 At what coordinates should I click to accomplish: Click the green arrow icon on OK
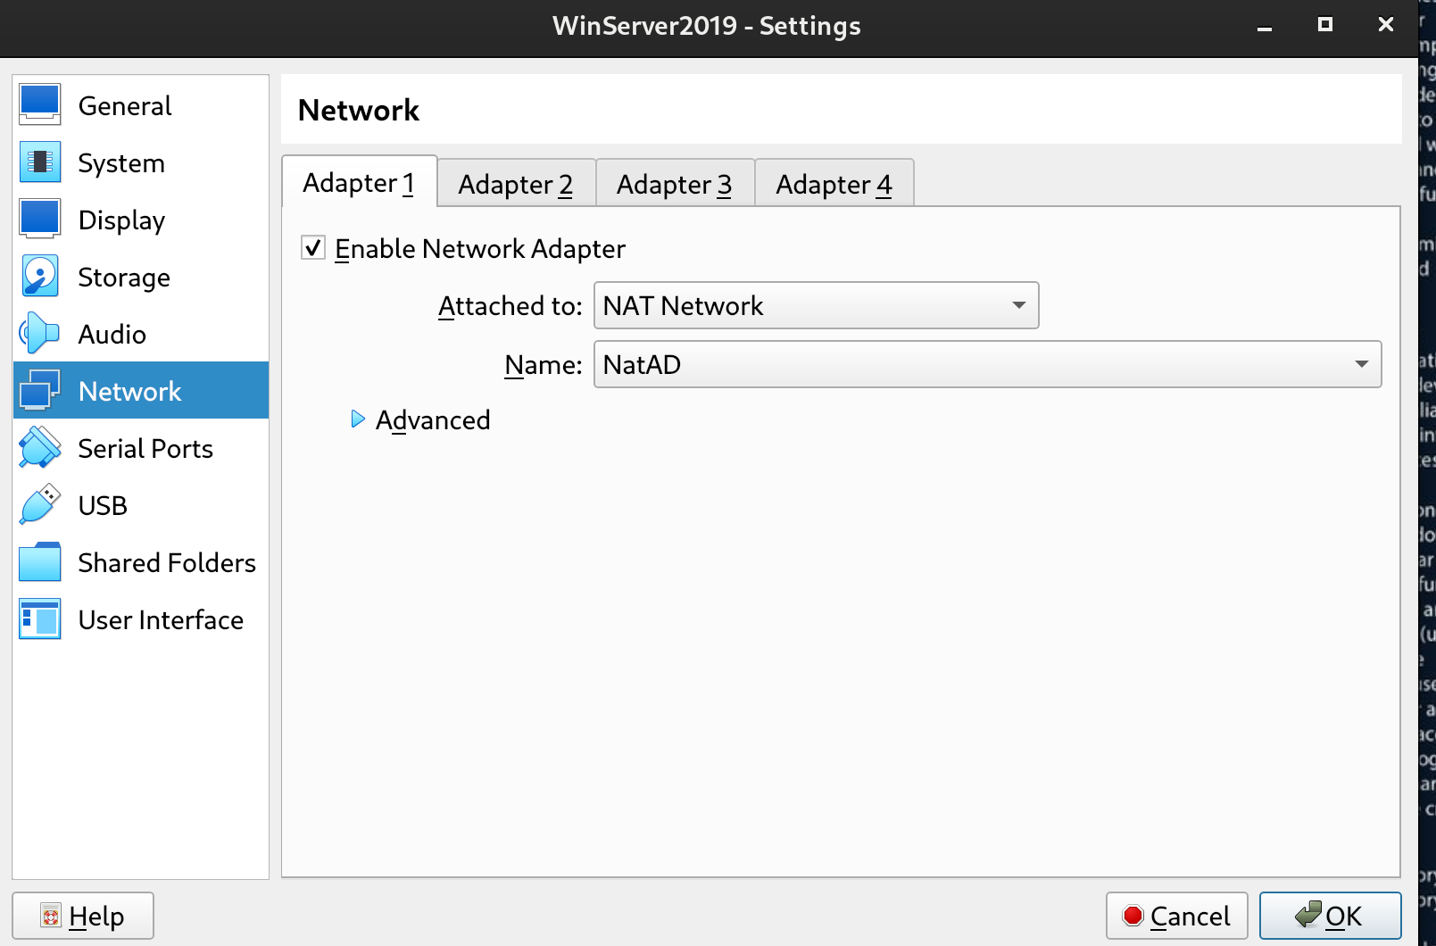(1308, 914)
